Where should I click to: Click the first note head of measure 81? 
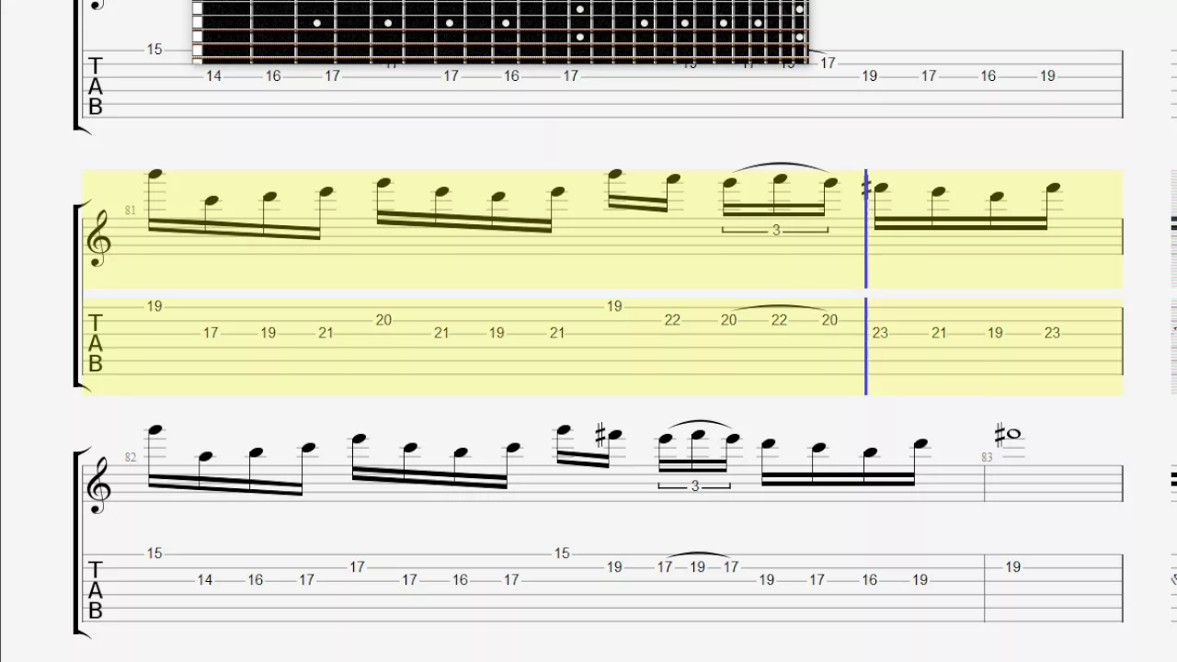coord(154,174)
